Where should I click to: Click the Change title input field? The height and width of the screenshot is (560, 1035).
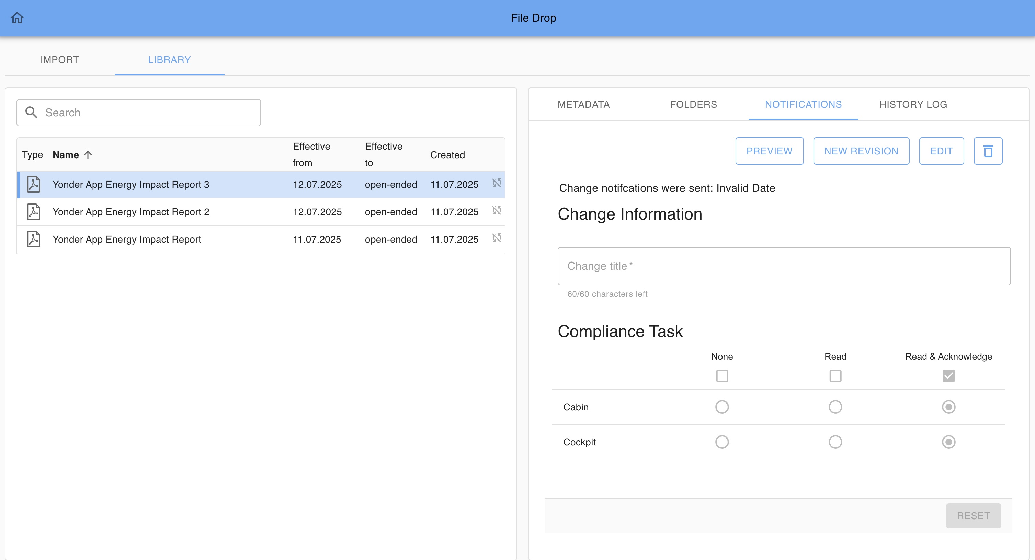[784, 266]
